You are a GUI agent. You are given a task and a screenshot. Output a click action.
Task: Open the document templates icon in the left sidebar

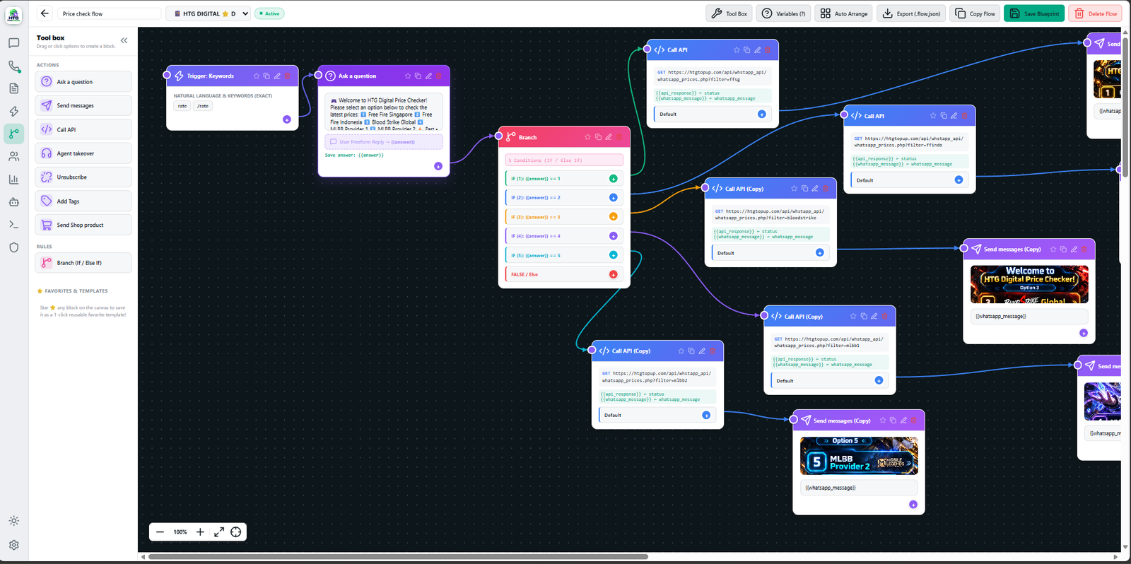click(13, 88)
